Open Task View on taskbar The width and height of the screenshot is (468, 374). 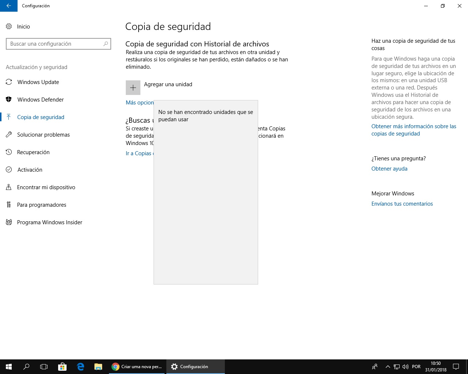tap(44, 367)
